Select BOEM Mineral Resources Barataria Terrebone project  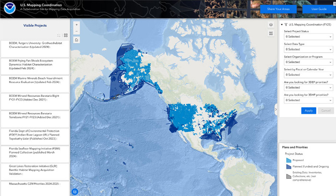tap(35, 119)
